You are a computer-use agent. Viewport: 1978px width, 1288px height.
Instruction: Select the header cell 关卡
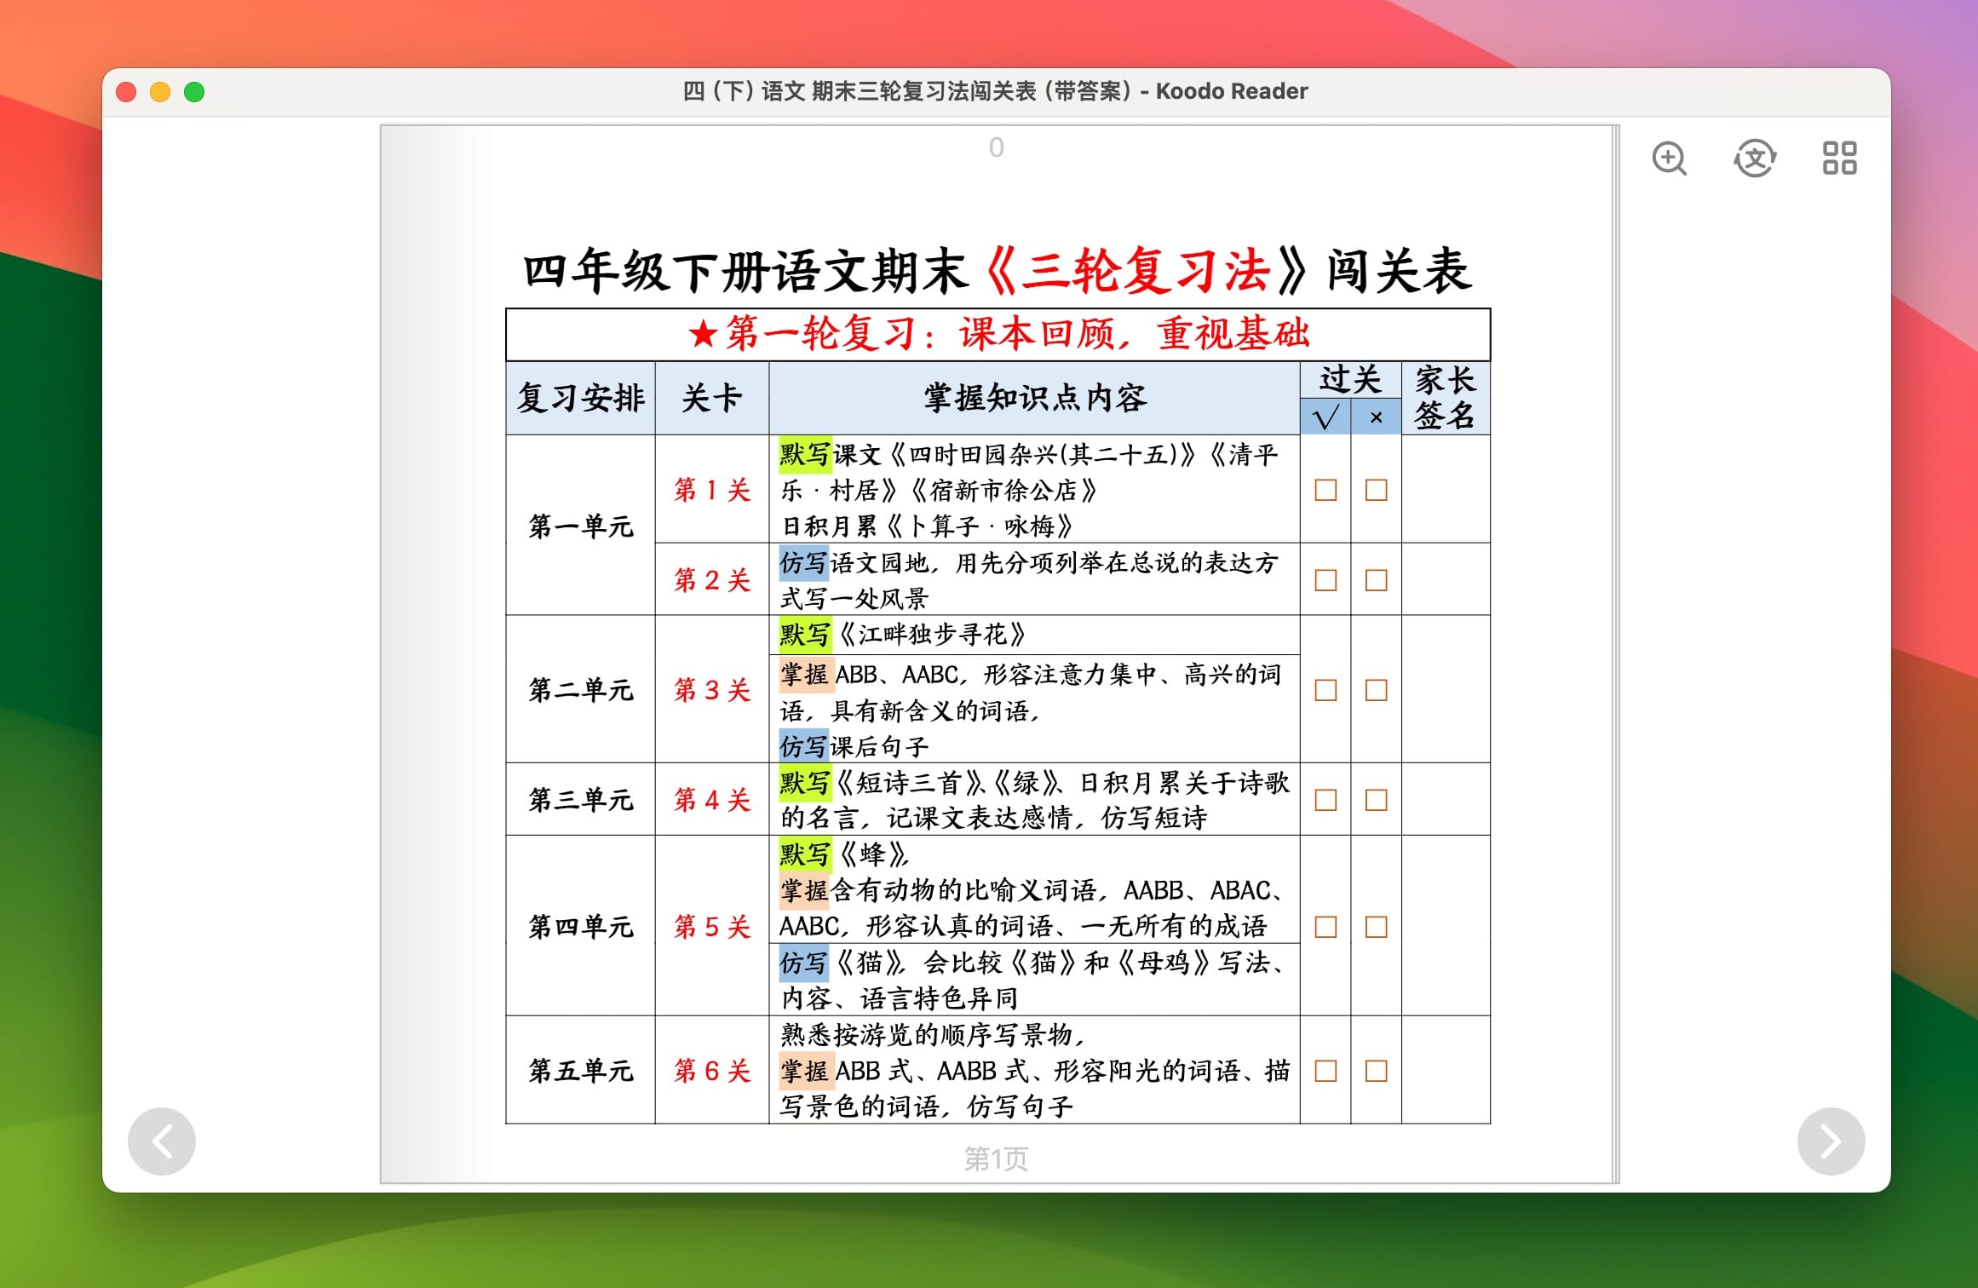pyautogui.click(x=712, y=398)
